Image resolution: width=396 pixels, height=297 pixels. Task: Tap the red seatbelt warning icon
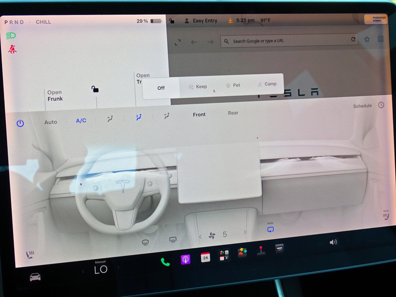(12, 49)
